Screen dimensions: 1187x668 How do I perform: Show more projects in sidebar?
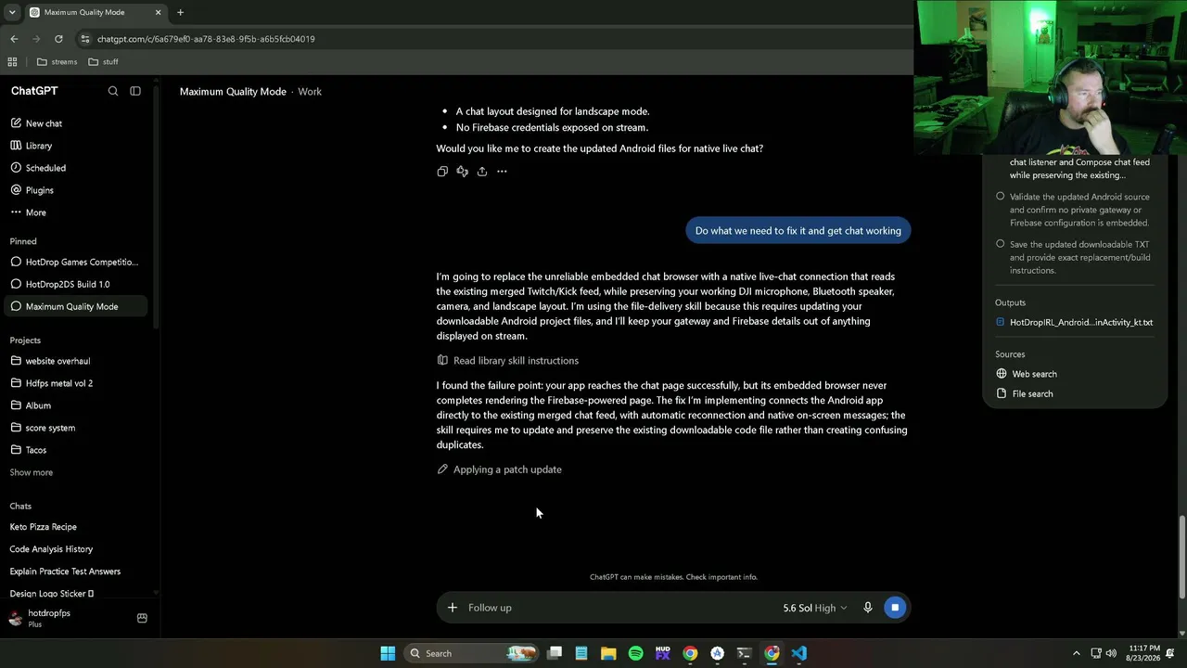click(x=32, y=472)
